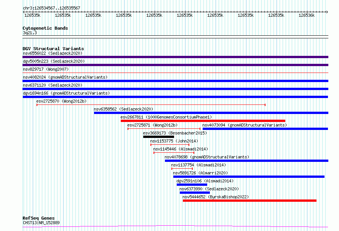339x231 pixels.
Task: Select the red interval line of esv2725871
Action: 164,129
